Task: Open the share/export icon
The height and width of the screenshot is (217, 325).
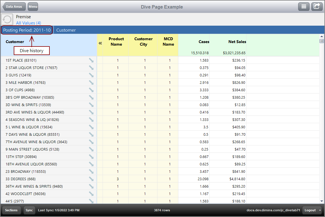Action: (317, 7)
